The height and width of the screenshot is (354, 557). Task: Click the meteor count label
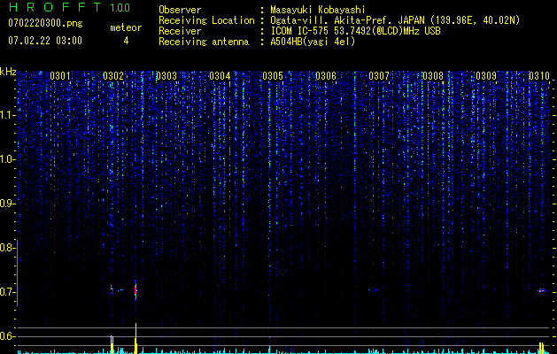coord(126,27)
